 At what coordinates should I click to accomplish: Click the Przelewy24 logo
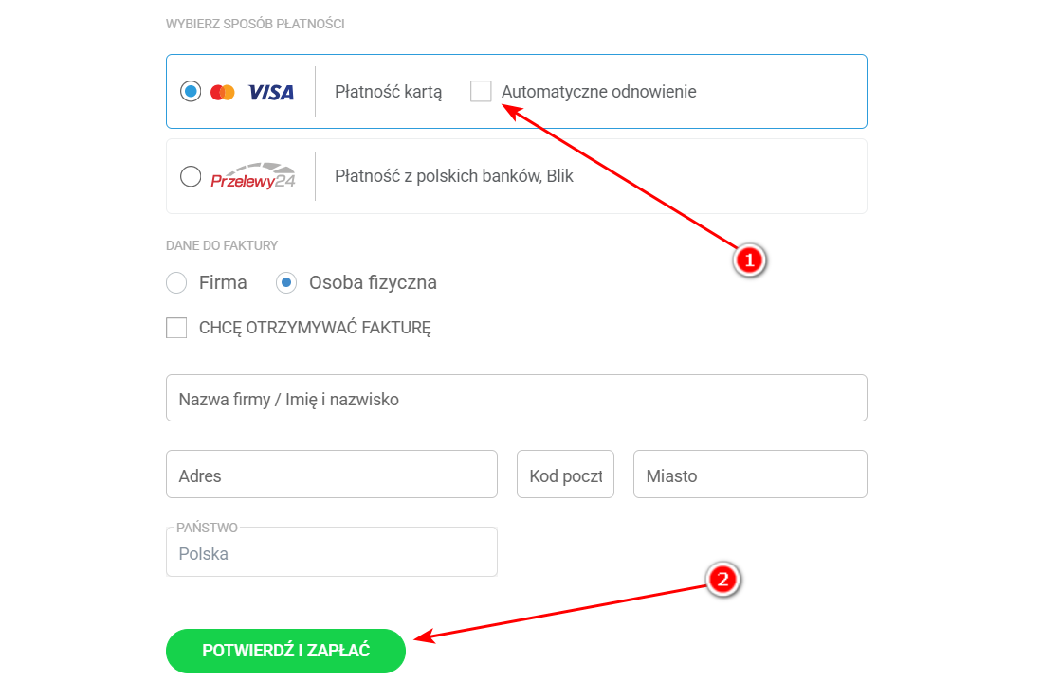(253, 176)
